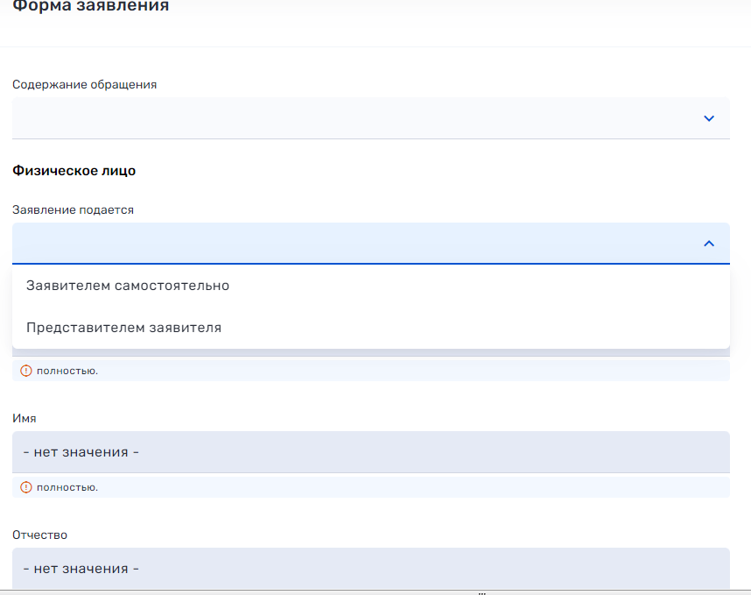Click the Имя field label
The height and width of the screenshot is (595, 751).
click(25, 419)
